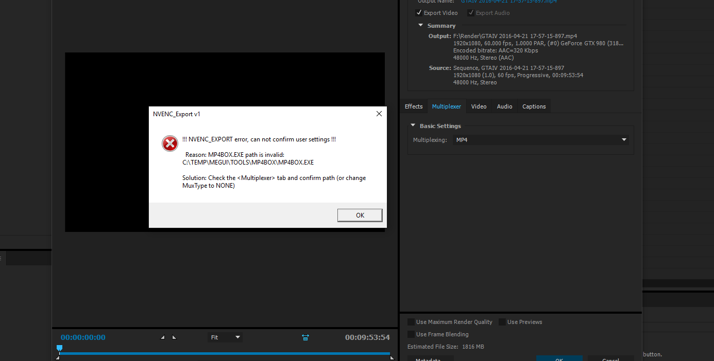Click the playhead marker on the timeline
This screenshot has width=714, height=361.
[x=59, y=348]
